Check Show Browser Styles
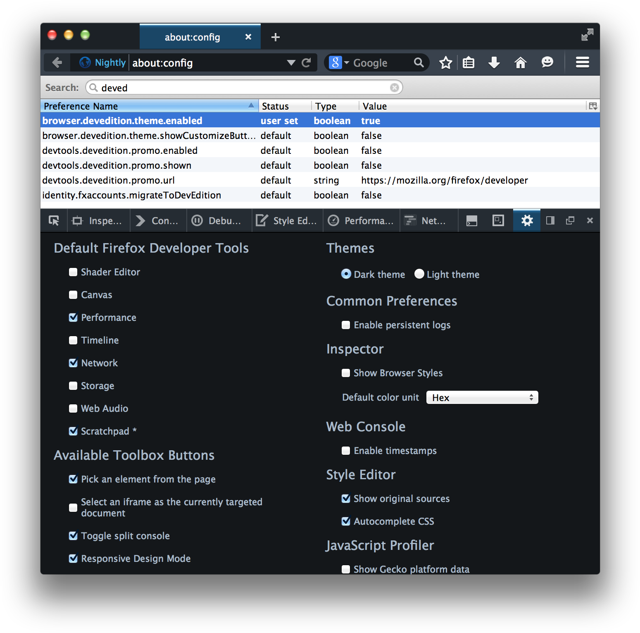The image size is (640, 633). click(x=346, y=373)
